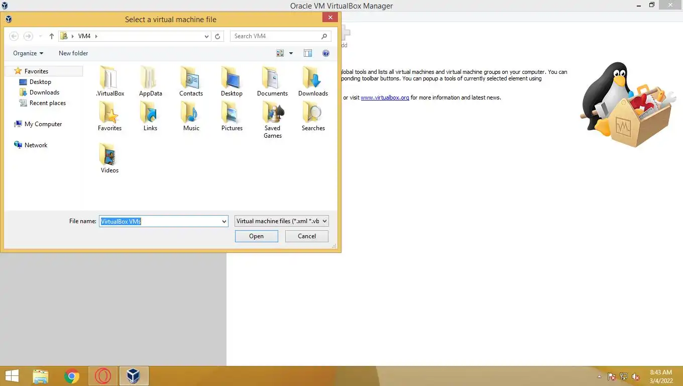
Task: Open the Saved Games folder
Action: click(x=273, y=120)
